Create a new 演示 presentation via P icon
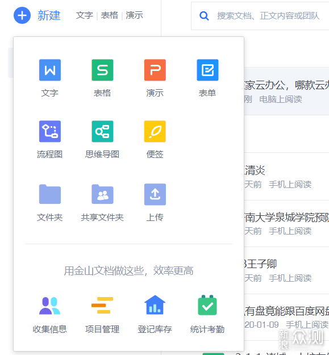 pos(155,70)
